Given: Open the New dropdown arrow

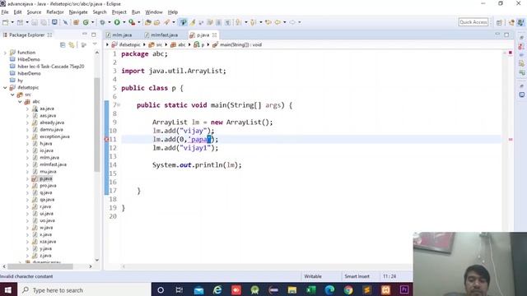Looking at the screenshot, I should pos(12,22).
